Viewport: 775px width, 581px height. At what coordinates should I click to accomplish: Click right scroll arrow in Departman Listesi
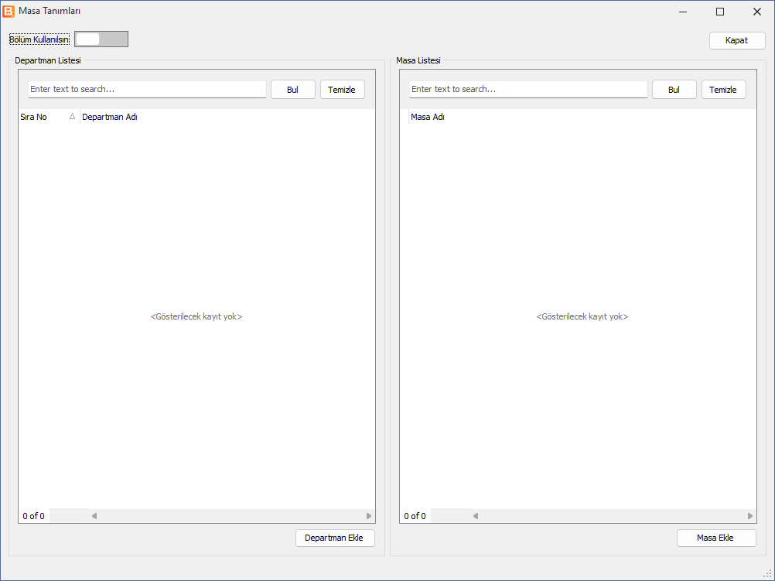[369, 516]
